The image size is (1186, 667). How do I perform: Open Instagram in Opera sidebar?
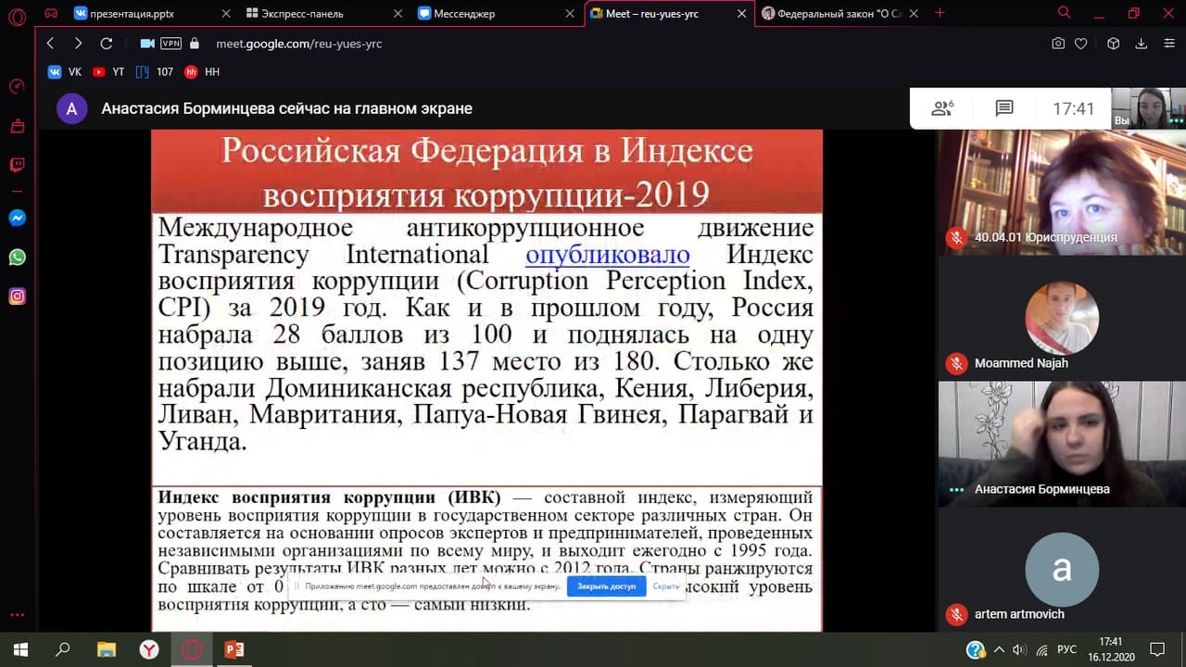17,296
